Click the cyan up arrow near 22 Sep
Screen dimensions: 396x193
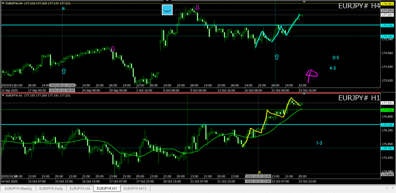pos(64,71)
